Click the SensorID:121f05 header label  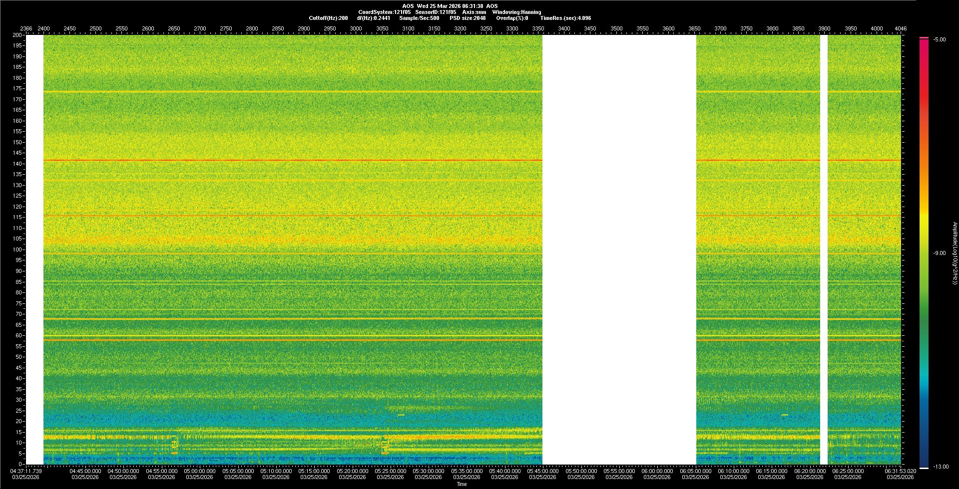coord(435,12)
